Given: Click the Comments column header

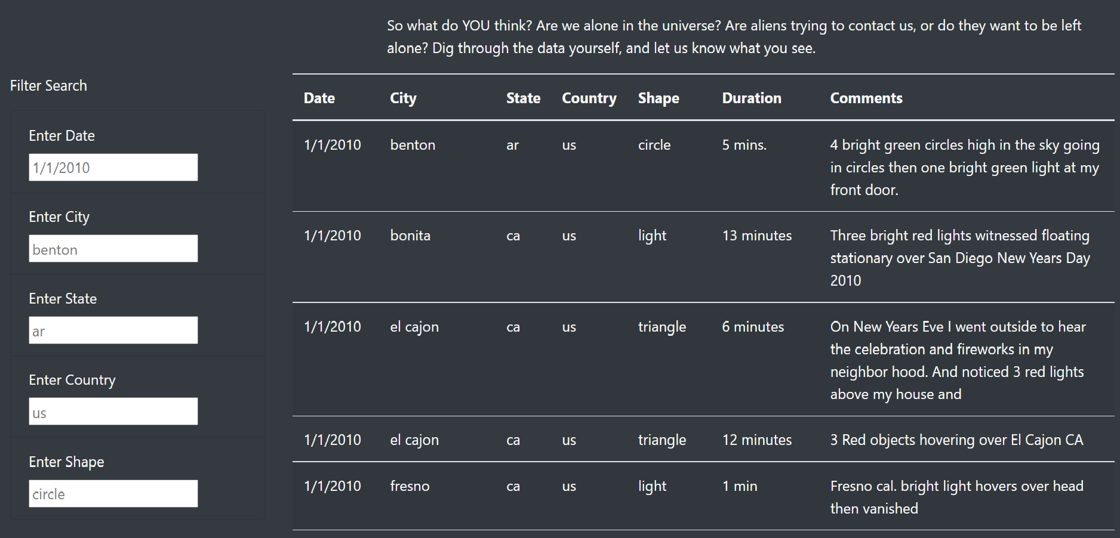Looking at the screenshot, I should [x=866, y=98].
